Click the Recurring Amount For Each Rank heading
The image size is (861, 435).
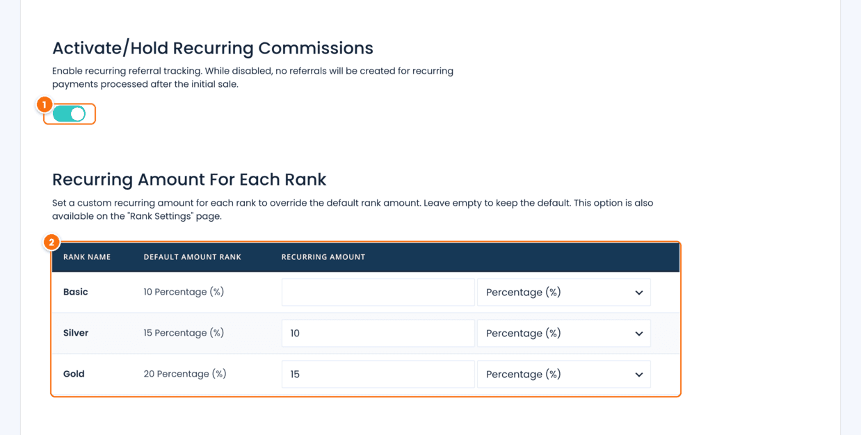tap(189, 179)
